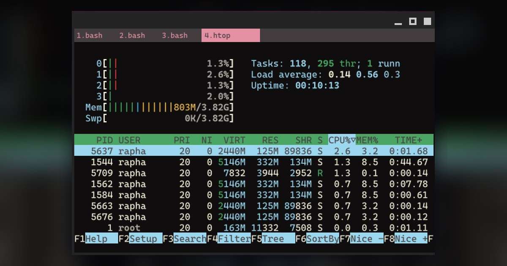Image resolution: width=507 pixels, height=266 pixels.
Task: Sort by the VIRT column header
Action: point(234,140)
